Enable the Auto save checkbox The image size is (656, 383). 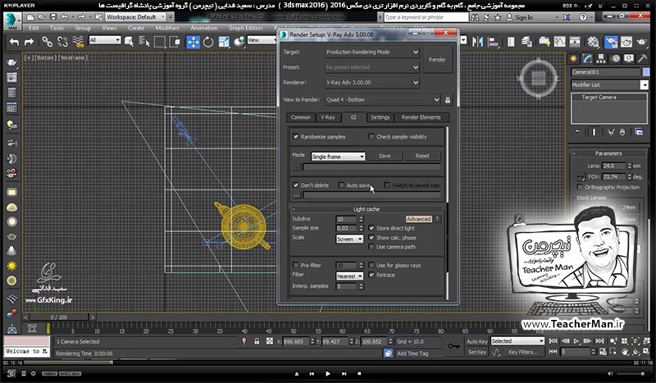click(x=341, y=185)
